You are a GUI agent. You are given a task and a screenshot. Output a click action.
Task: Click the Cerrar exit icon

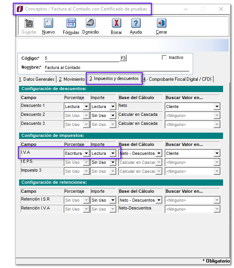161,24
